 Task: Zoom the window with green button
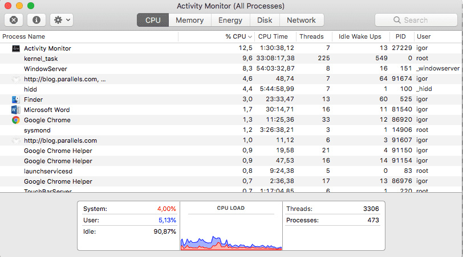coord(31,6)
